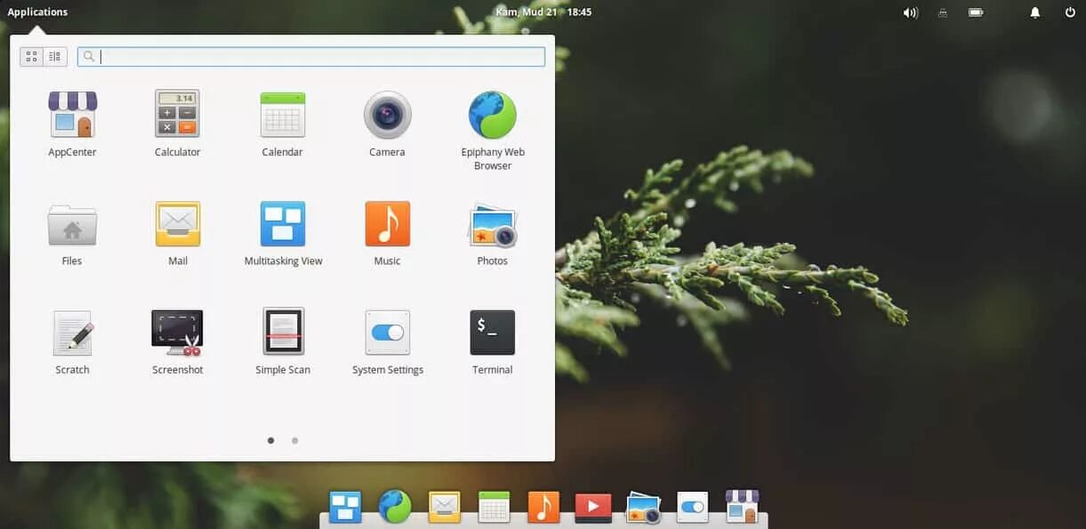This screenshot has width=1086, height=529.
Task: Go to second launcher page dot
Action: (x=294, y=440)
